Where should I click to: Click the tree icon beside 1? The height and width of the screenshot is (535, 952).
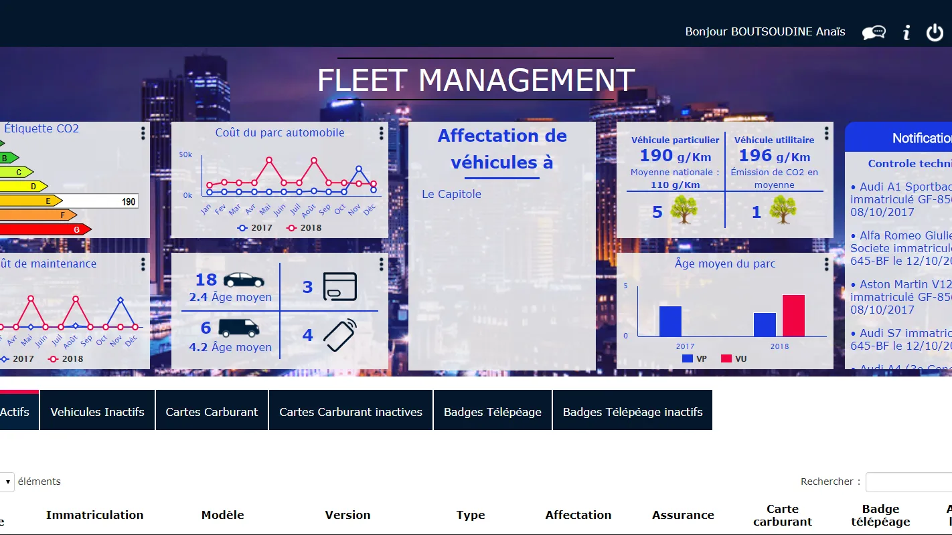(783, 210)
